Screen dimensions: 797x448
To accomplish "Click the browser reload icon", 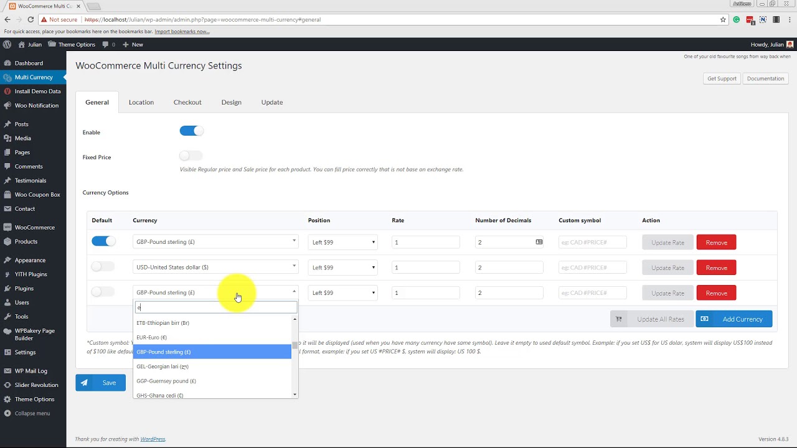I will (x=30, y=19).
